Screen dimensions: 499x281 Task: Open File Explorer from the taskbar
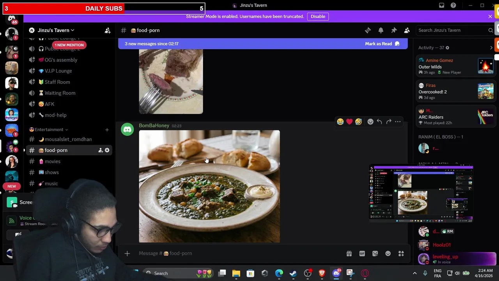point(236,273)
